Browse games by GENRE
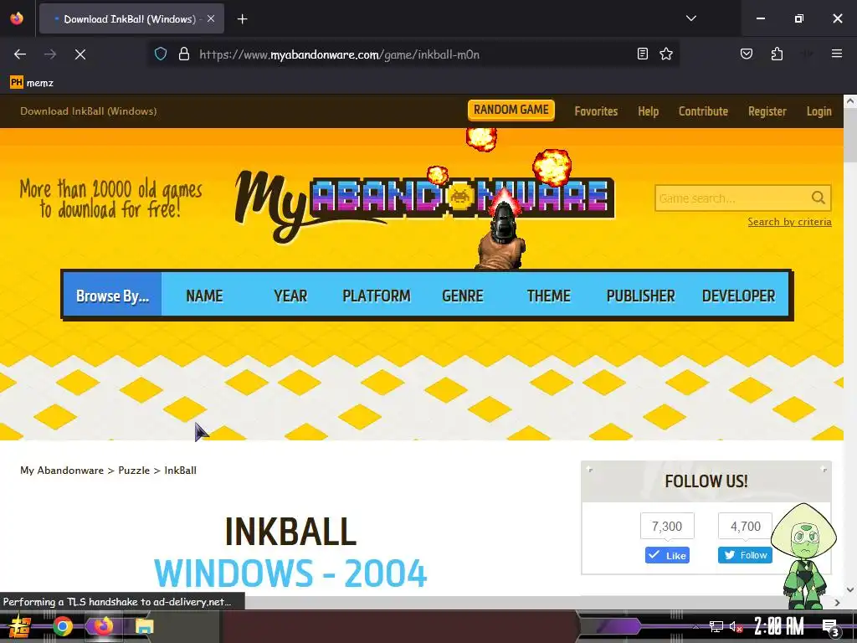 462,296
